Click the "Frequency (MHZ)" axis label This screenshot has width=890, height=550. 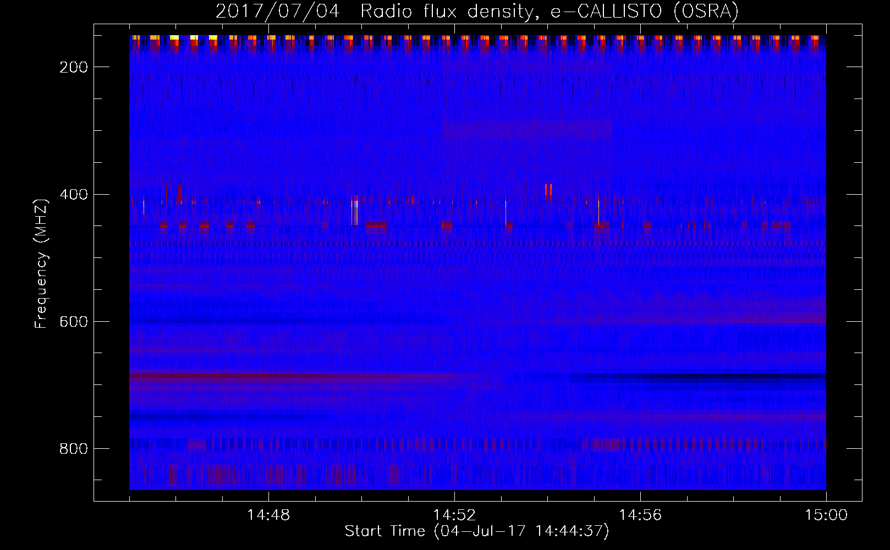tap(41, 263)
